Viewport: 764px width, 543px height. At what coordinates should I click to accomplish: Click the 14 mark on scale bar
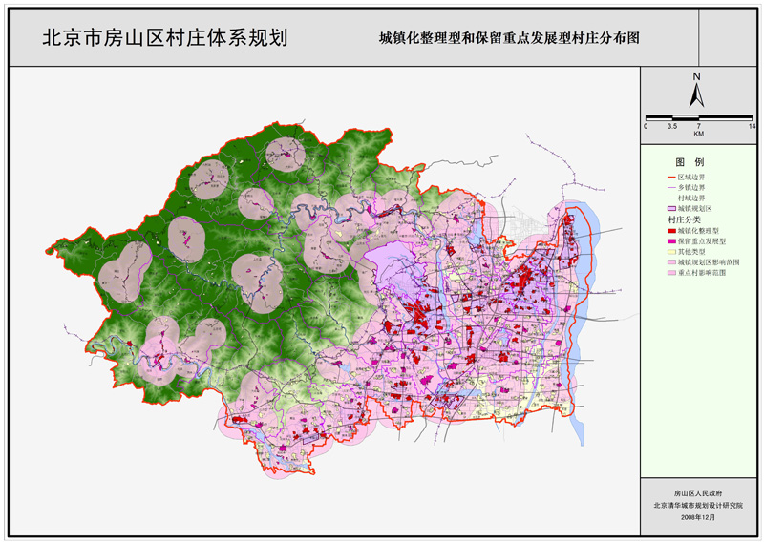(752, 126)
